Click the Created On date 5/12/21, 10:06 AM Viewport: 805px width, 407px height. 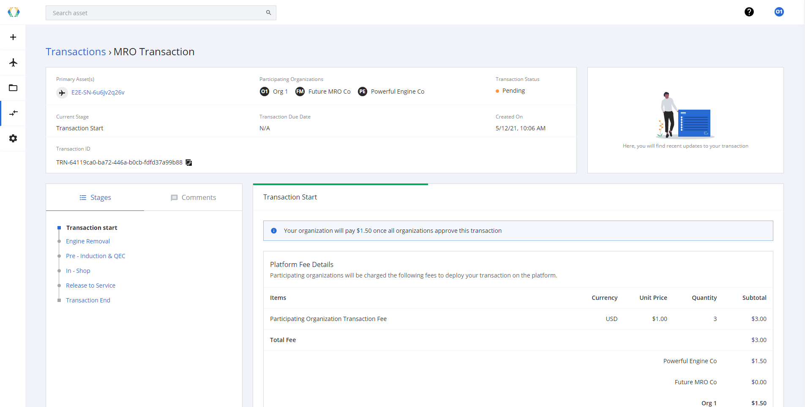521,128
